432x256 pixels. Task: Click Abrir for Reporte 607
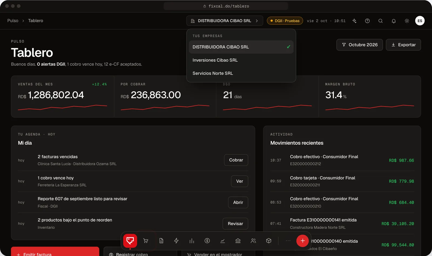[238, 202]
